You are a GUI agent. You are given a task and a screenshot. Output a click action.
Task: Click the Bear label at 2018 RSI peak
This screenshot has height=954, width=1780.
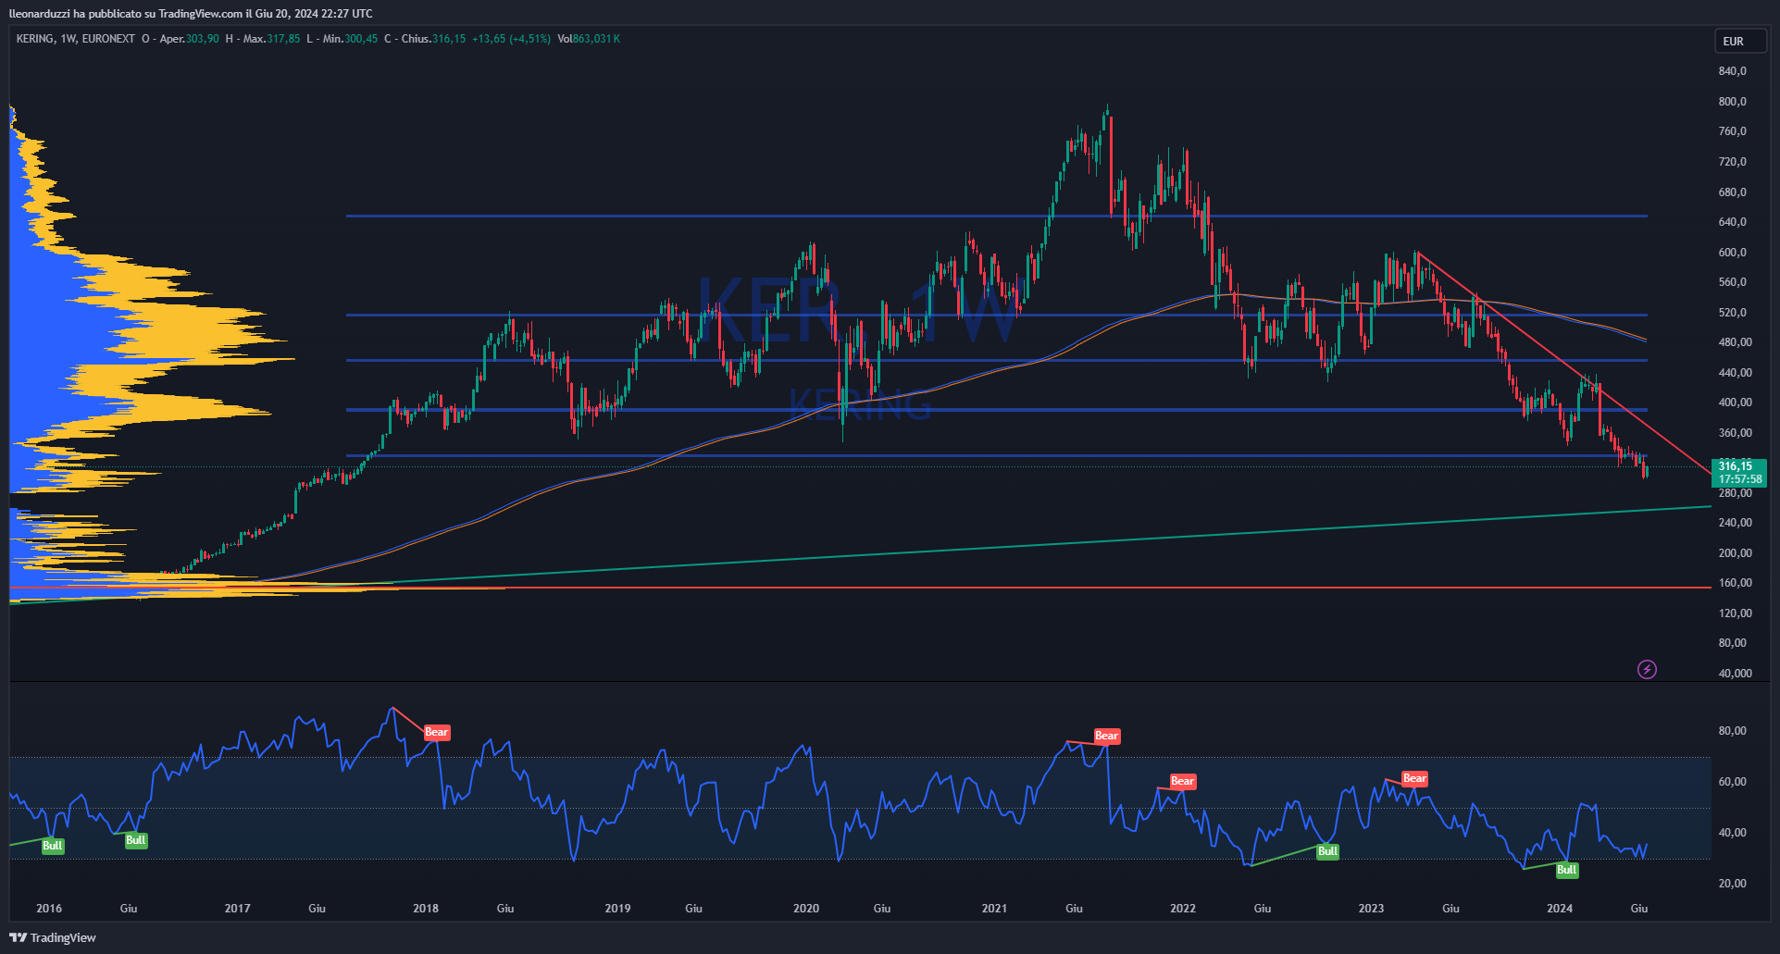point(436,732)
